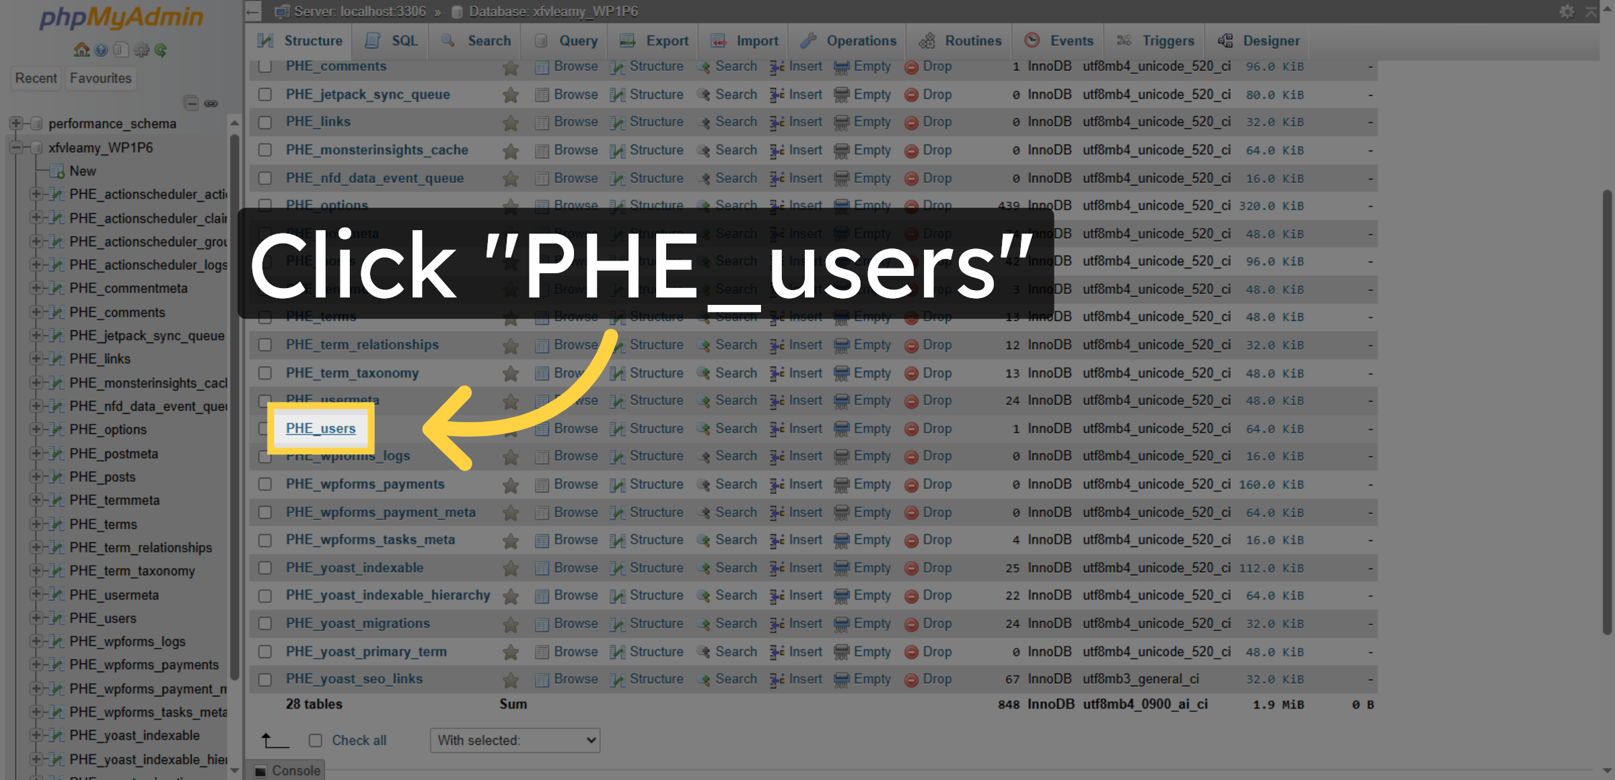Image resolution: width=1615 pixels, height=780 pixels.
Task: Click the green reload navigation icon
Action: click(161, 50)
